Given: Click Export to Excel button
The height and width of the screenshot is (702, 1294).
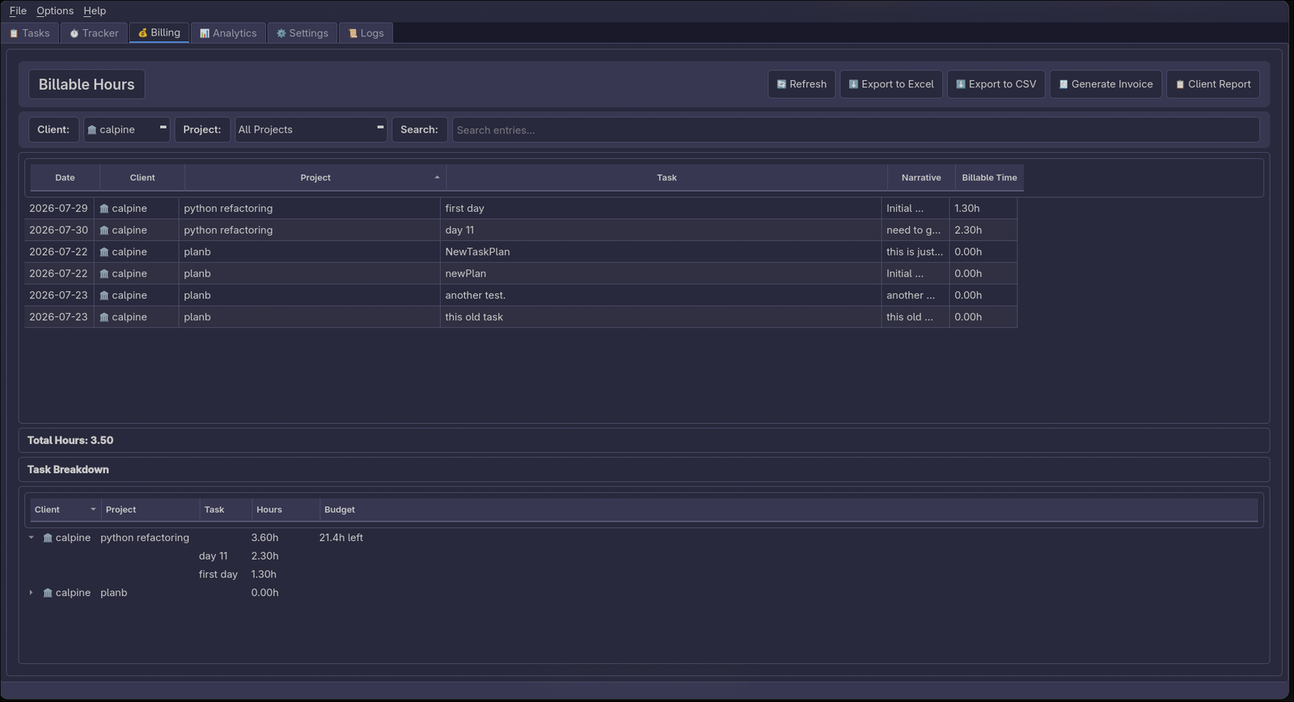Looking at the screenshot, I should pyautogui.click(x=891, y=84).
